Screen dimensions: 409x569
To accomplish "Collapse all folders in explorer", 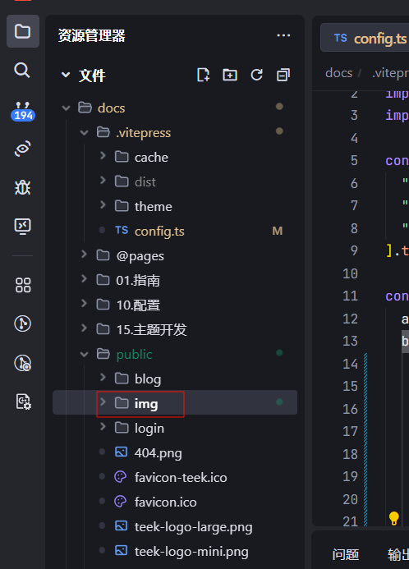I will click(x=283, y=75).
